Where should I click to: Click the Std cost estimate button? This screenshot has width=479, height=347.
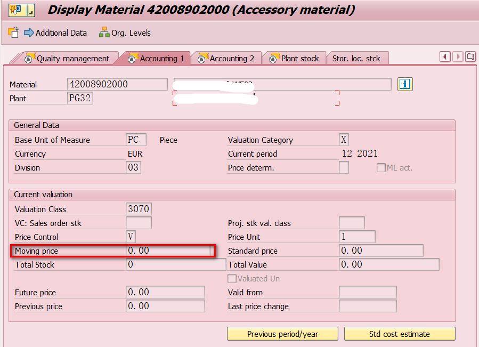coord(400,334)
